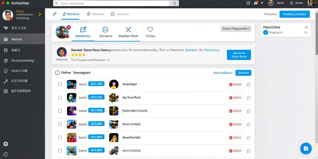Open the dropdown arrow in top bar

pyautogui.click(x=262, y=3)
